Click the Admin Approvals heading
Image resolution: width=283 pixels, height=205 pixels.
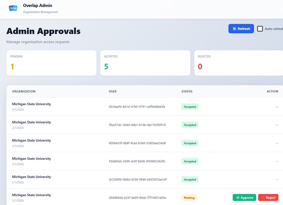point(44,31)
